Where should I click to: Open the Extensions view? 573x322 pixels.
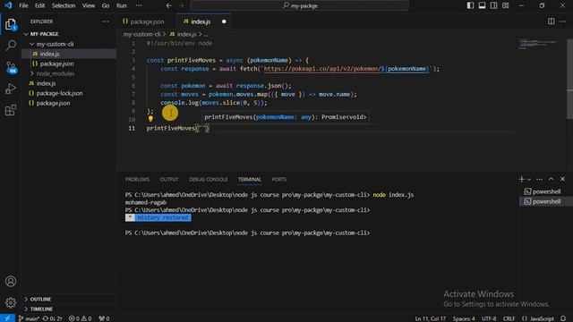click(x=11, y=110)
